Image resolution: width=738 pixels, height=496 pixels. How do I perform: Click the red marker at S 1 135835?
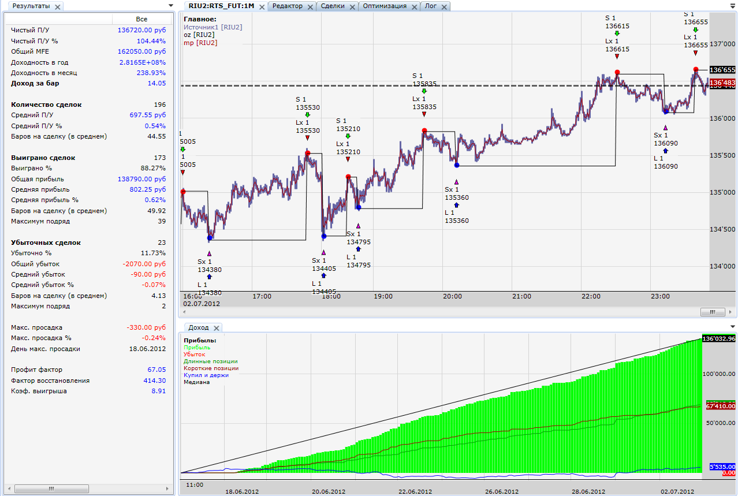(424, 130)
